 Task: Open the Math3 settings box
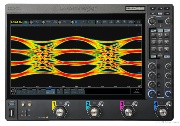pyautogui.click(x=74, y=91)
